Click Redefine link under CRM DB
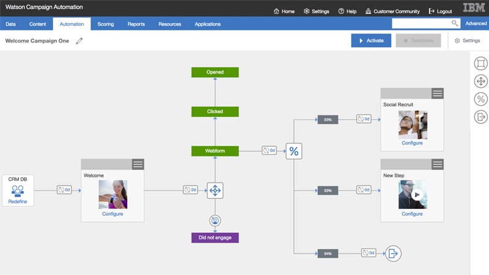The width and height of the screenshot is (489, 275). click(x=18, y=201)
